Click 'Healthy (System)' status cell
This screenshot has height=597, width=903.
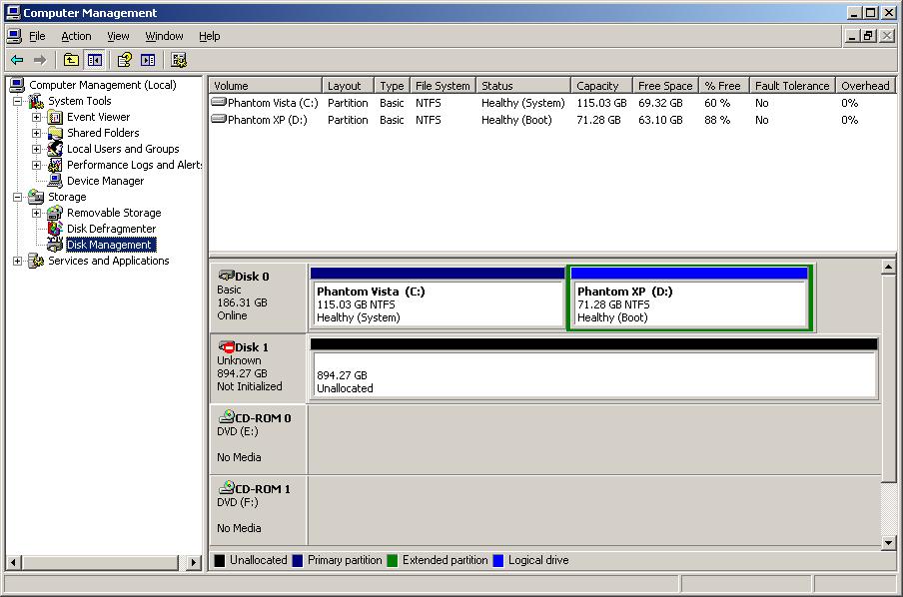tap(522, 103)
